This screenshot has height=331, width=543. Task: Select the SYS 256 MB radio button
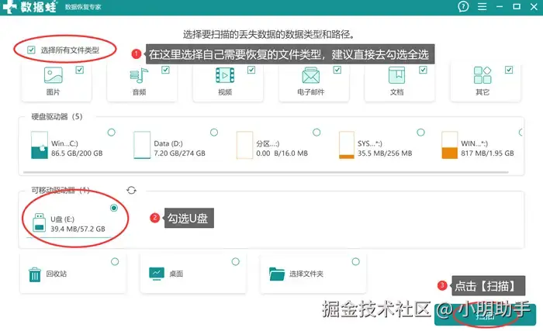[420, 133]
